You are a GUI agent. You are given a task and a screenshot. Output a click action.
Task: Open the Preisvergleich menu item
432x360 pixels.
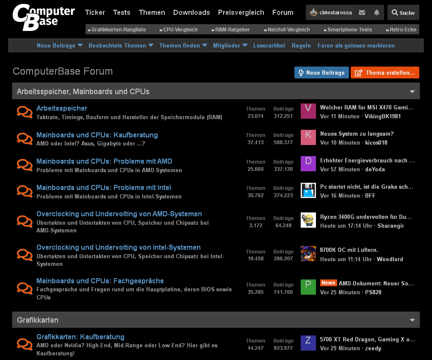[x=241, y=12]
